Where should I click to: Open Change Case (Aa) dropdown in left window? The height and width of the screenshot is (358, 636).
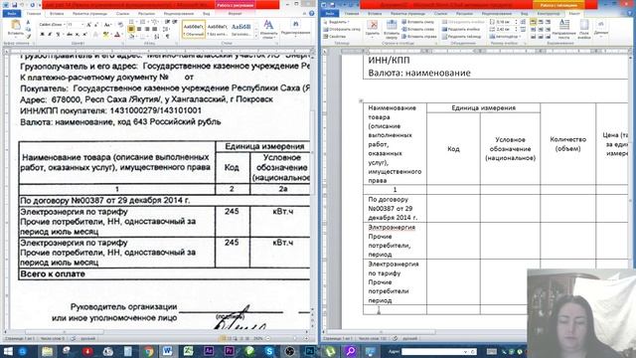click(107, 25)
